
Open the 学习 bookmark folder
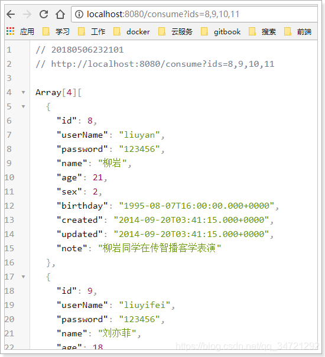pyautogui.click(x=56, y=31)
